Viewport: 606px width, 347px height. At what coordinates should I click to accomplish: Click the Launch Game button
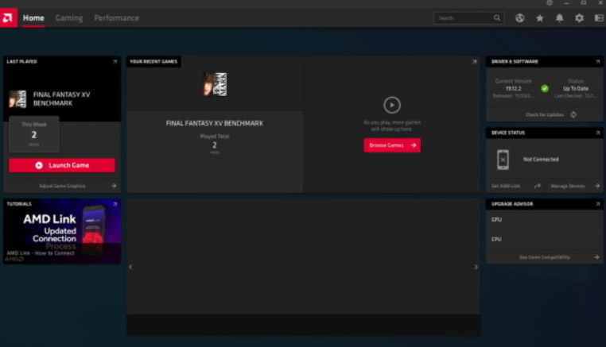[62, 165]
